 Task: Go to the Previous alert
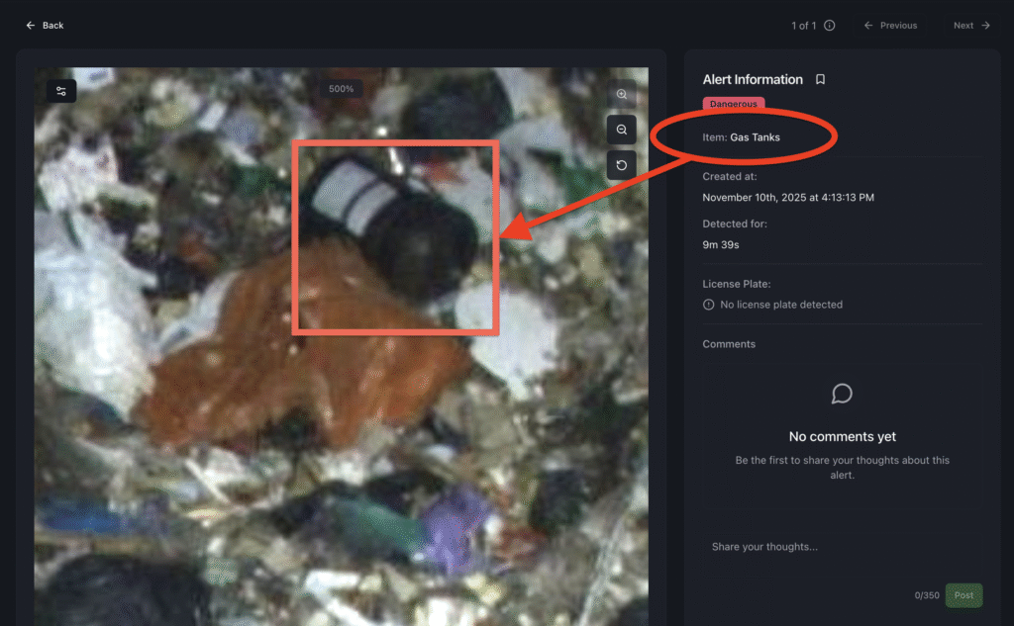point(890,26)
